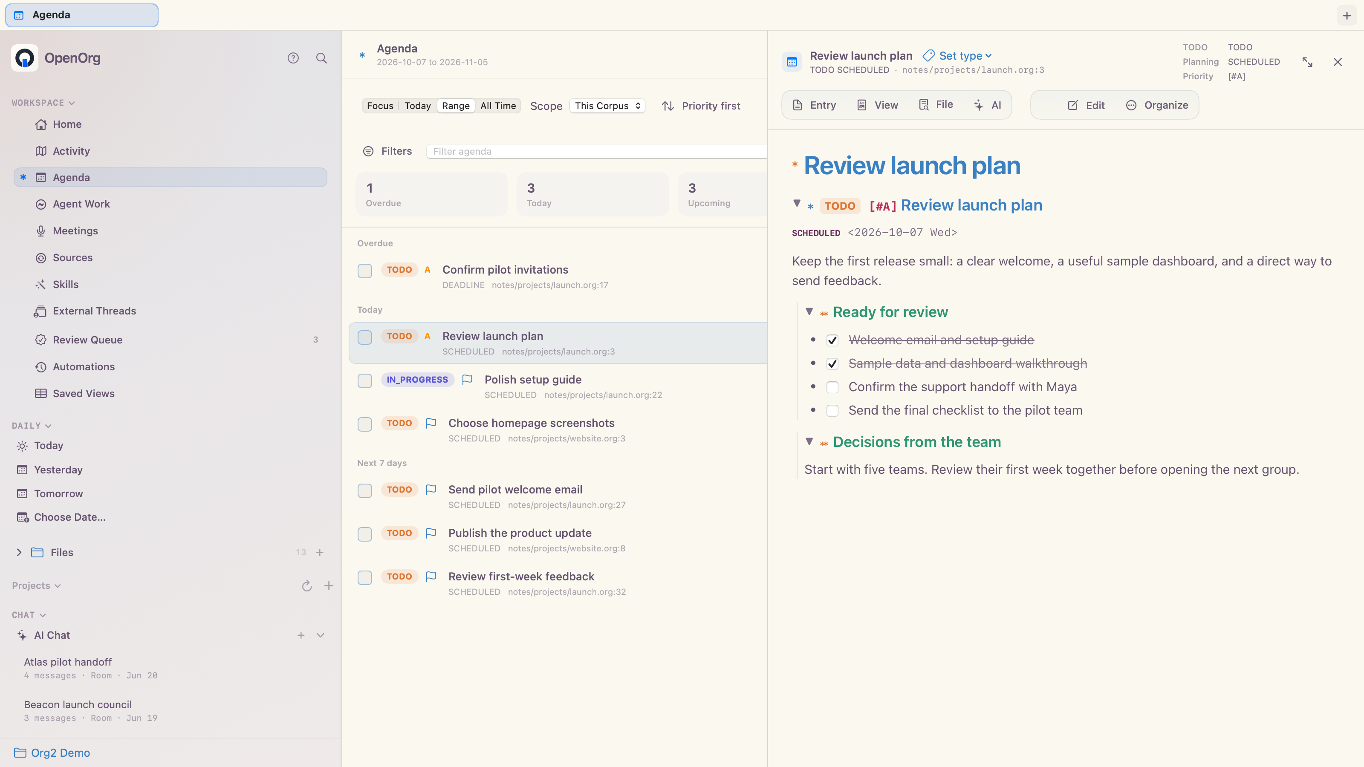Switch to the Focus view

pyautogui.click(x=380, y=106)
